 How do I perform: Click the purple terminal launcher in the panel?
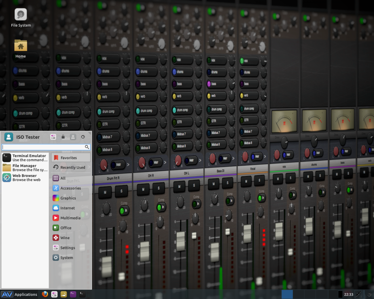click(73, 294)
